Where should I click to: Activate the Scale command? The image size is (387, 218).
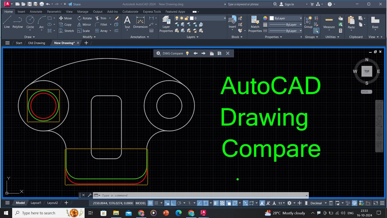tap(83, 31)
